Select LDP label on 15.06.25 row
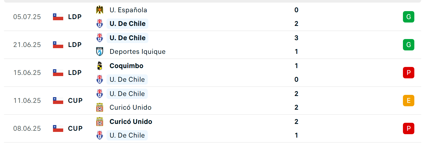 click(75, 73)
